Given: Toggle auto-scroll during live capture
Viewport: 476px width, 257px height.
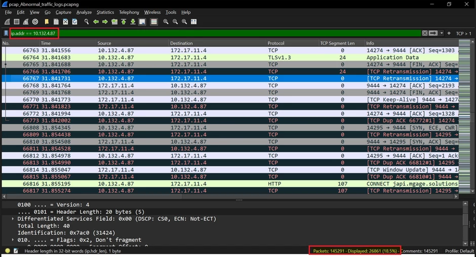Looking at the screenshot, I should pyautogui.click(x=142, y=22).
